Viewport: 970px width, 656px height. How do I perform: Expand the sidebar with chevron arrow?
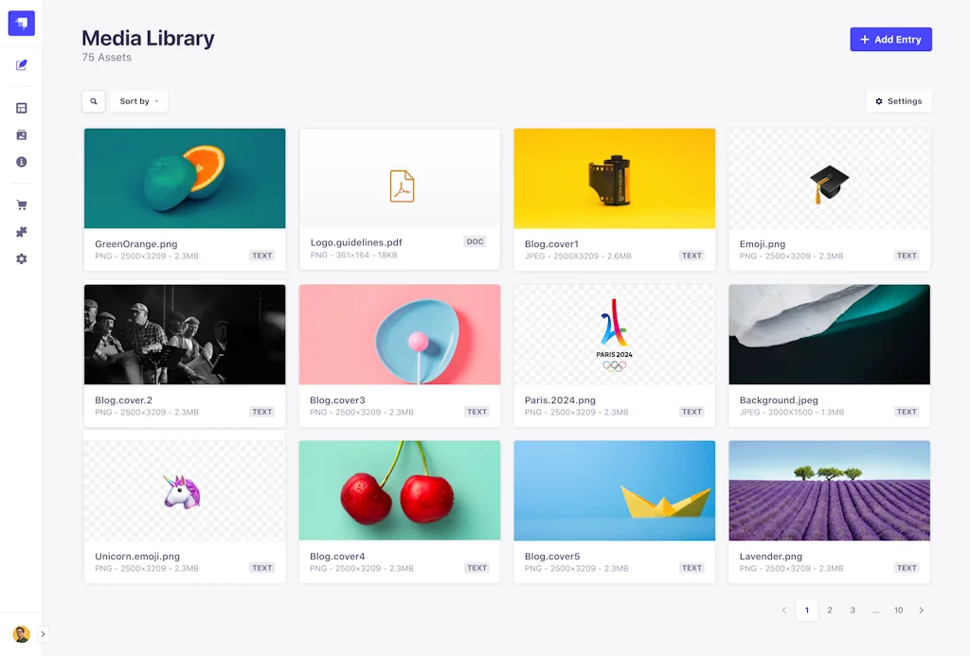coord(43,633)
